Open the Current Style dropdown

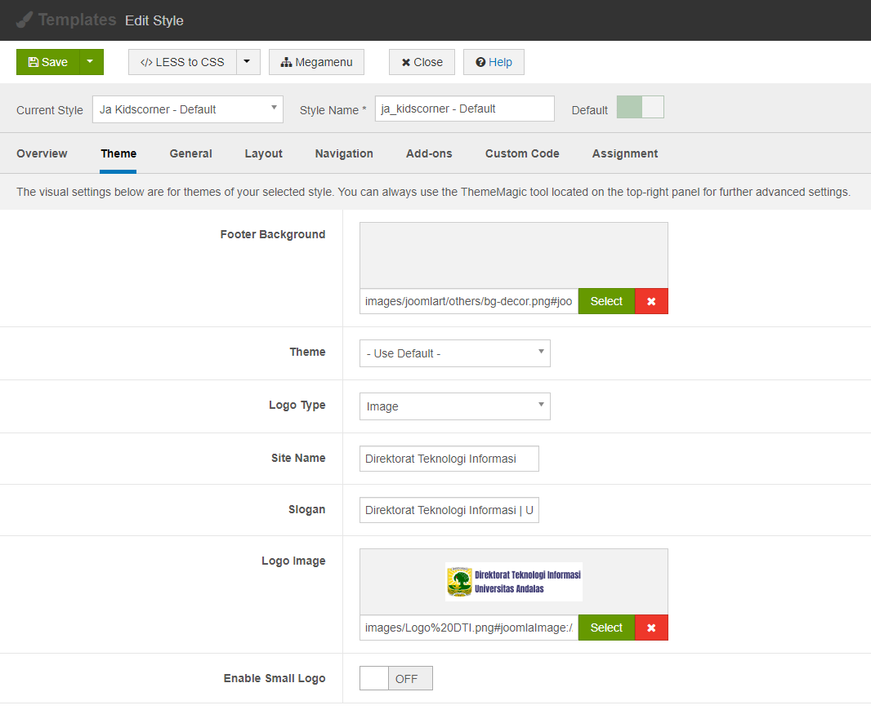[187, 109]
